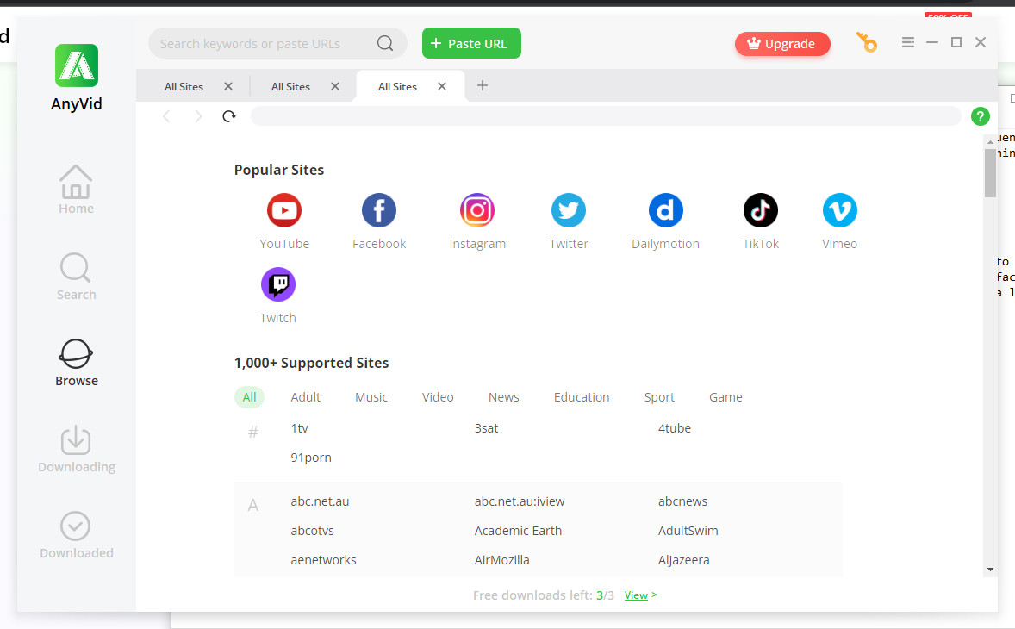Open the TikTok site icon

click(x=761, y=210)
